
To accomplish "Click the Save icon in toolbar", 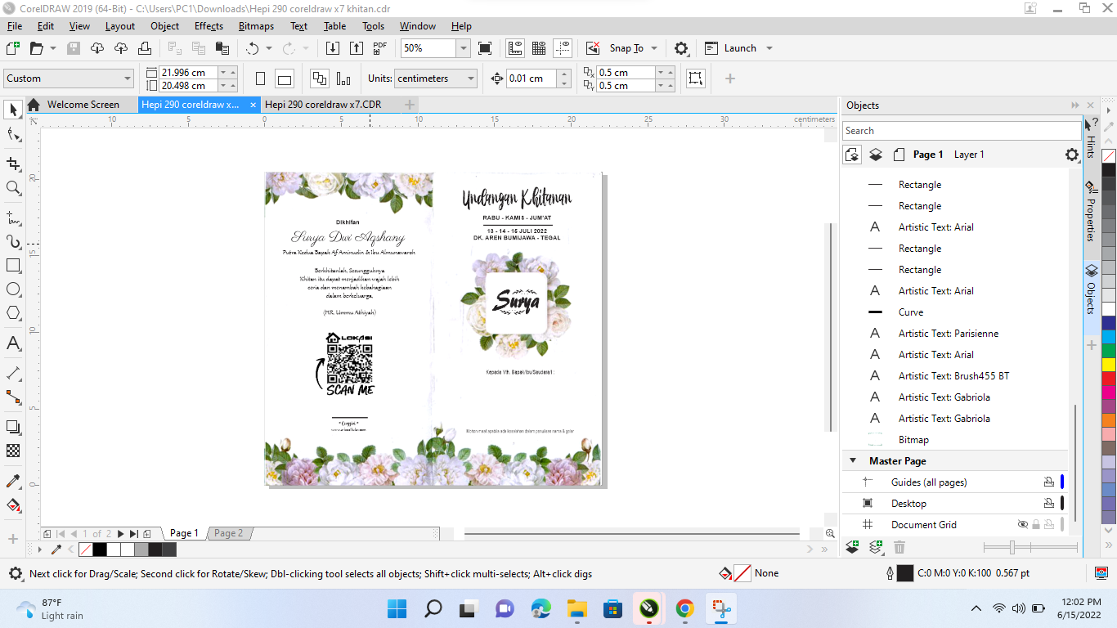I will [74, 48].
